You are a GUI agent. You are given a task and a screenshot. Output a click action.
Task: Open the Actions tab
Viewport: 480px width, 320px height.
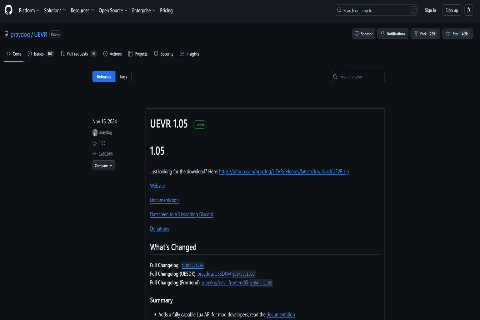[x=112, y=54]
